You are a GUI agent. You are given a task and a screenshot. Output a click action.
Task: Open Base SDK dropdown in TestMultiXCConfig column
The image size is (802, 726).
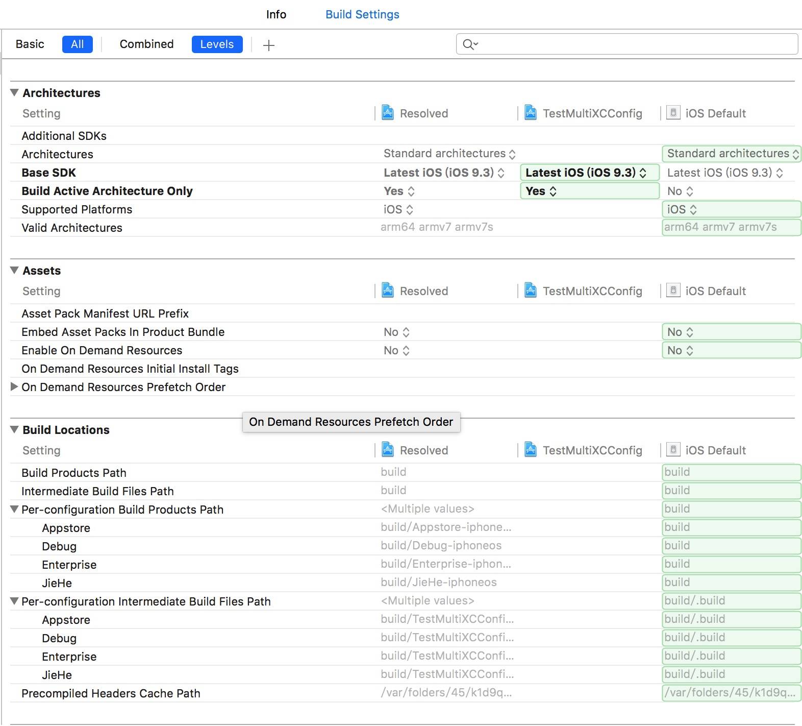click(589, 173)
